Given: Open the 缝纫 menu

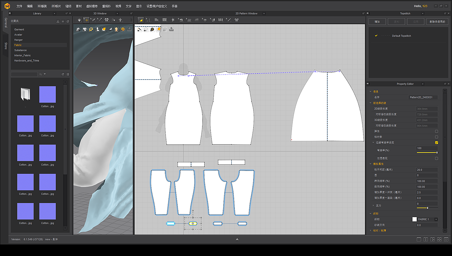Looking at the screenshot, I should point(68,6).
